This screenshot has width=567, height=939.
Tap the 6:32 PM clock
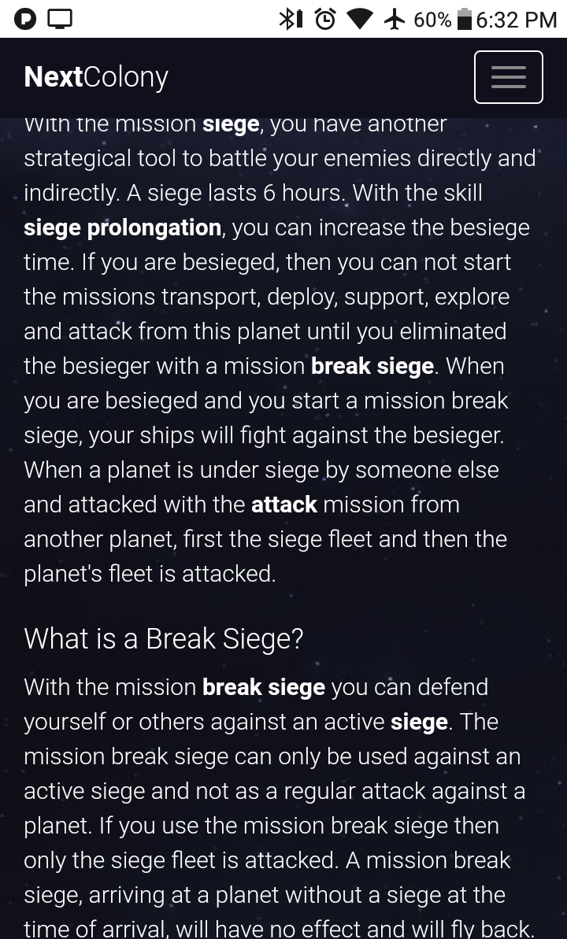[517, 20]
